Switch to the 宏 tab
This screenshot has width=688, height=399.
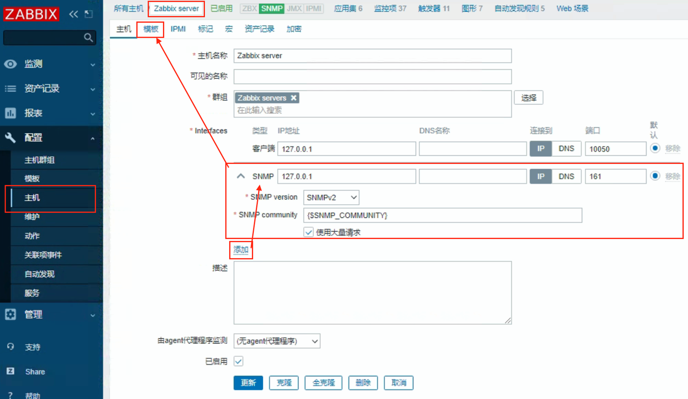tap(229, 29)
